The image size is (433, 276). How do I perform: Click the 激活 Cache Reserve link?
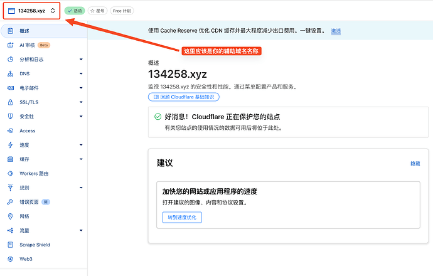point(336,31)
